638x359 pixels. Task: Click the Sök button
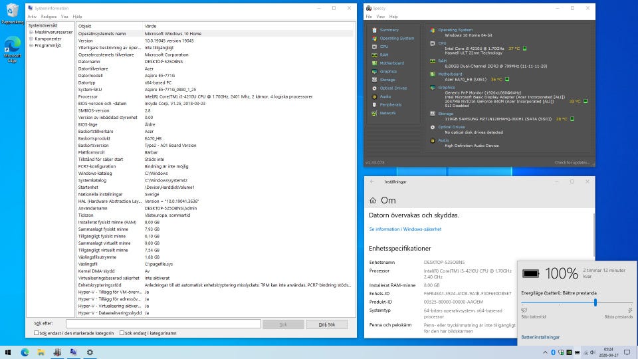(x=283, y=324)
